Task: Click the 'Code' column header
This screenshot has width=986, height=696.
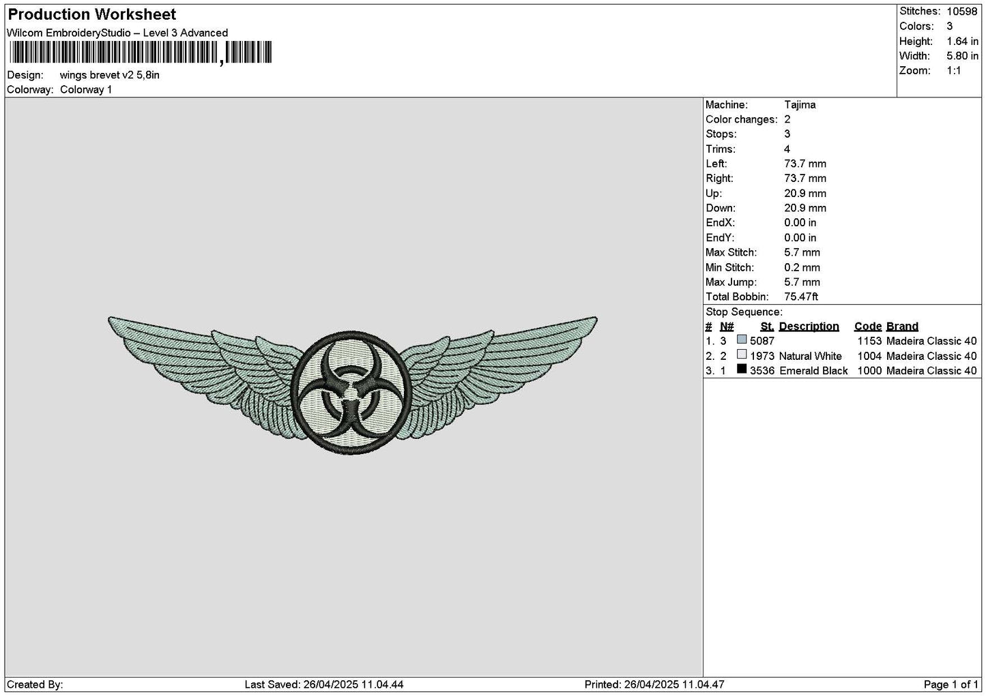Action: (x=868, y=327)
